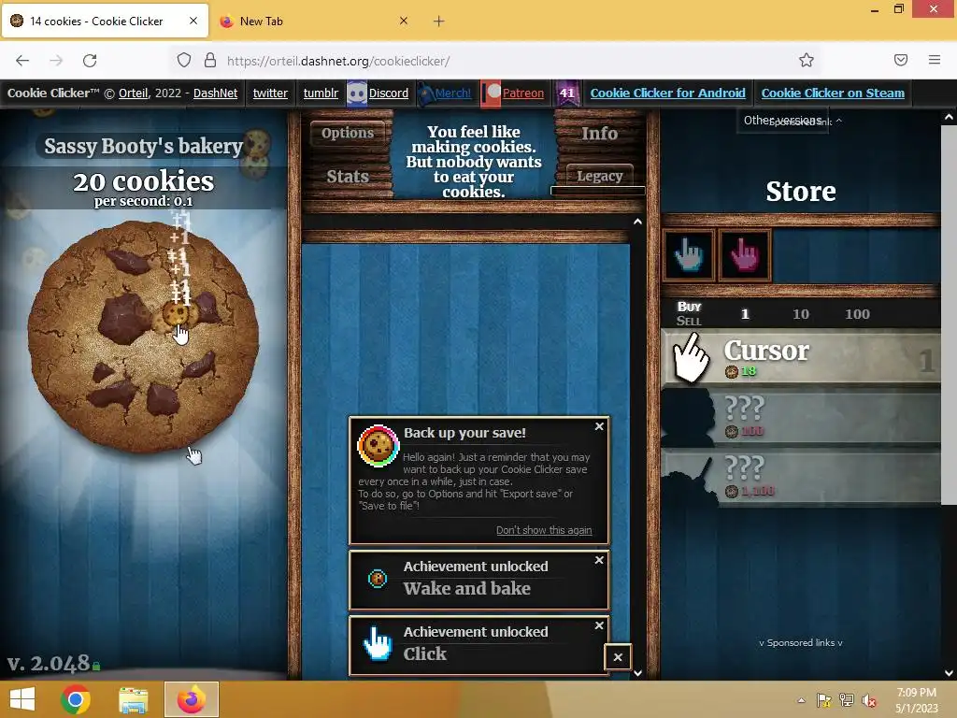
Task: Click the big chocolate chip cookie
Action: (x=143, y=337)
